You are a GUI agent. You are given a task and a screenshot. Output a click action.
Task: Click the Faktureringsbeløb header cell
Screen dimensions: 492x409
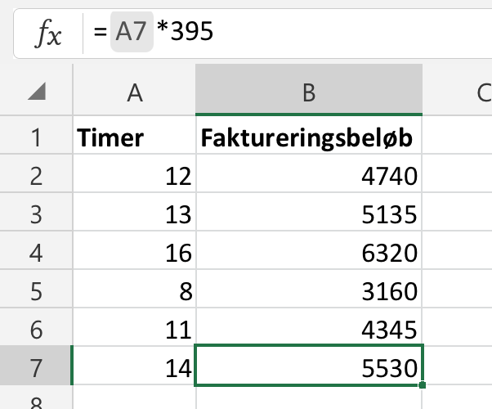[x=309, y=137]
